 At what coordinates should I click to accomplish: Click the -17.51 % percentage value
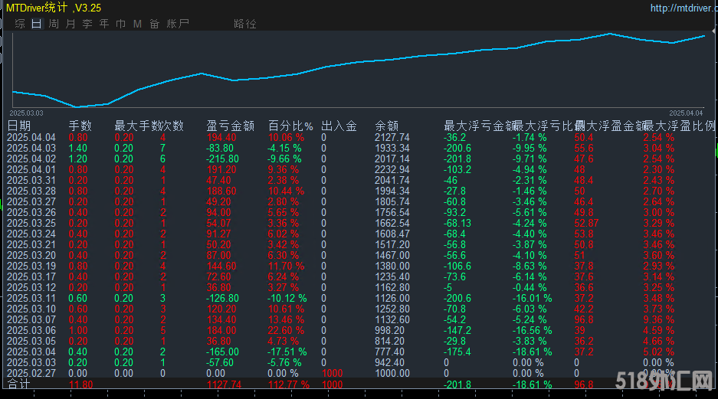click(x=287, y=352)
